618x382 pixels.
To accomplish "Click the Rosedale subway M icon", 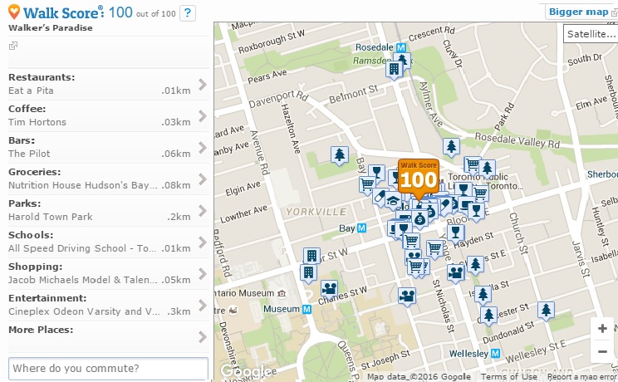I will pos(401,47).
